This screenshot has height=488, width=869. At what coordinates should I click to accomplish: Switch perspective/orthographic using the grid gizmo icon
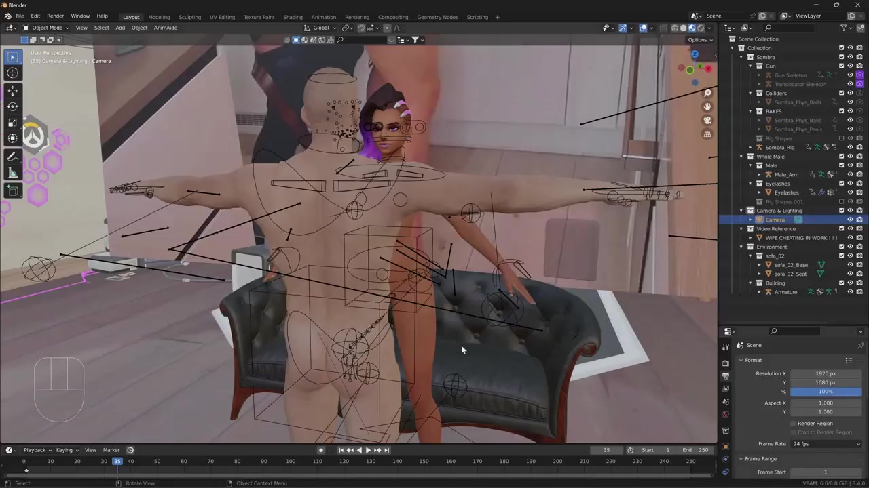point(707,134)
